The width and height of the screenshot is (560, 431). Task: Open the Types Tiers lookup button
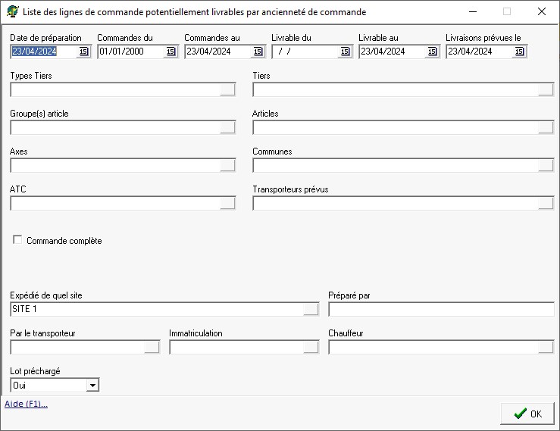click(227, 89)
